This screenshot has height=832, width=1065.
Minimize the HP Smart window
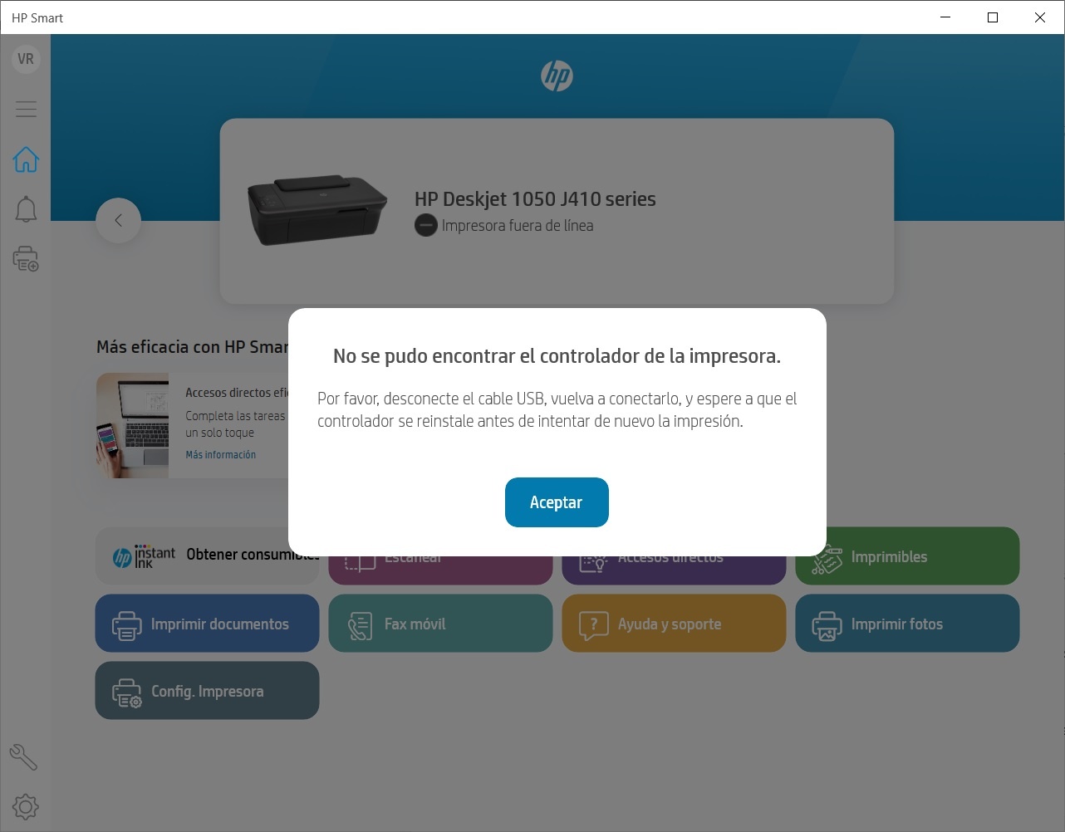[945, 17]
